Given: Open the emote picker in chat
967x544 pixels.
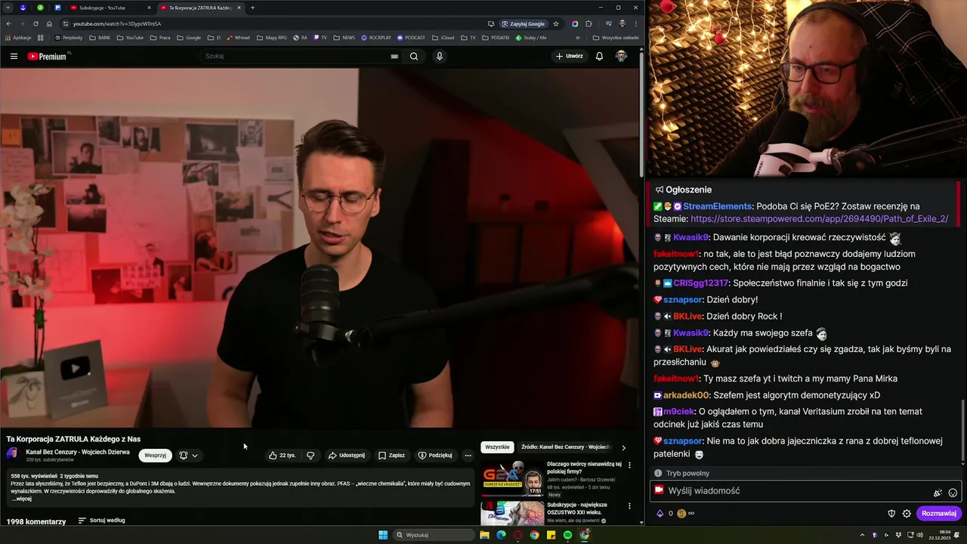Looking at the screenshot, I should (x=953, y=493).
